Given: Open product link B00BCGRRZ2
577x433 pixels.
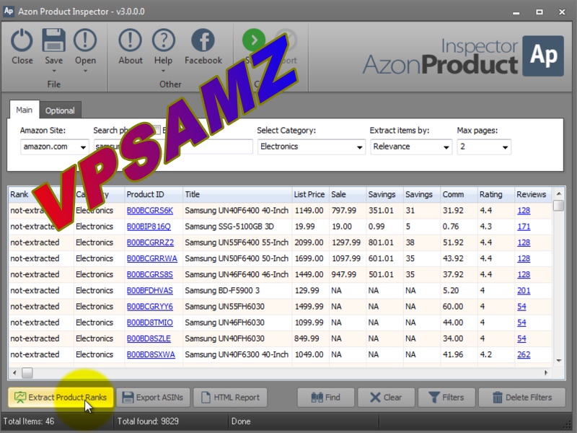Looking at the screenshot, I should click(150, 242).
